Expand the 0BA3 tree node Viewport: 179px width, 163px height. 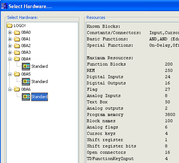coord(10,52)
